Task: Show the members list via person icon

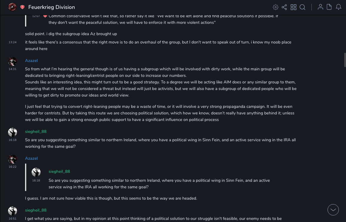Action: point(320,7)
